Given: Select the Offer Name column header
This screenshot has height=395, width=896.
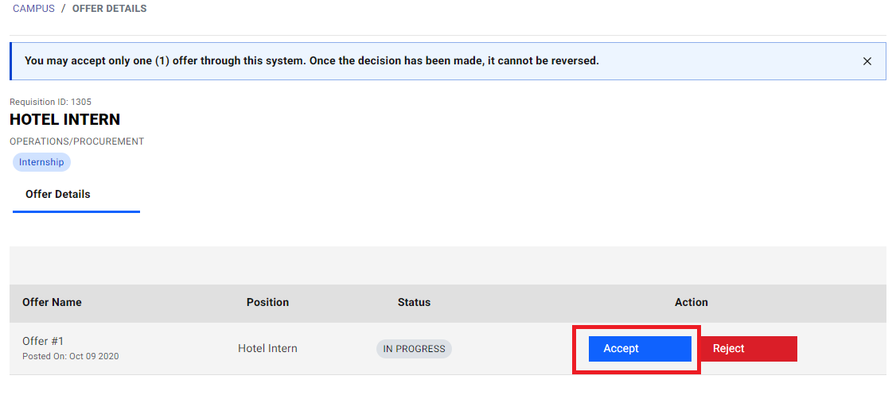Looking at the screenshot, I should [x=52, y=302].
